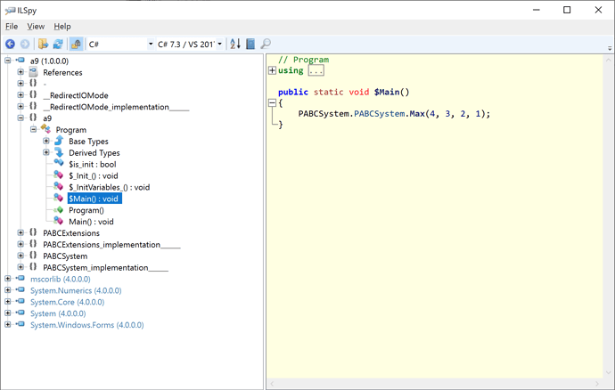The height and width of the screenshot is (390, 615).
Task: Select Program() constructor
Action: [86, 210]
